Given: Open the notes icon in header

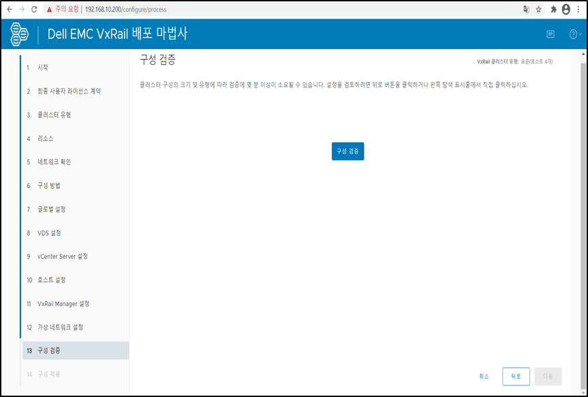Looking at the screenshot, I should point(550,34).
